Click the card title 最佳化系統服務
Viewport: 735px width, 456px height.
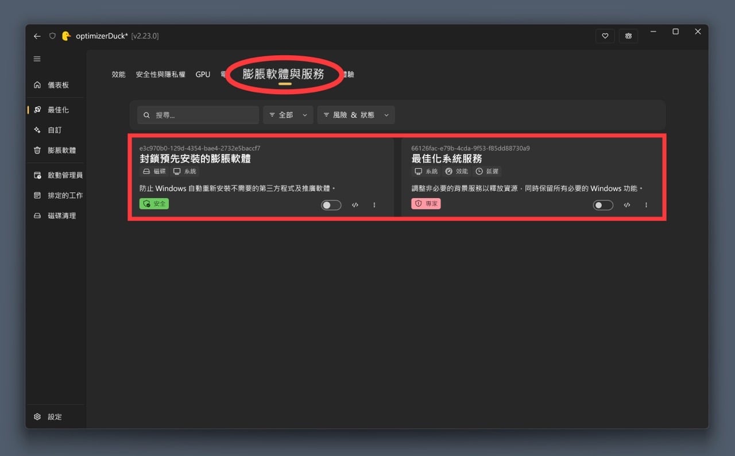pos(447,159)
